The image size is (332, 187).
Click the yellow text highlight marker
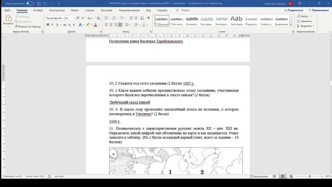click(x=88, y=25)
